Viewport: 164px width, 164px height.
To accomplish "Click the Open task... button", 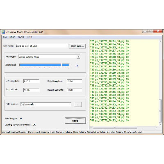I will [x=77, y=46].
